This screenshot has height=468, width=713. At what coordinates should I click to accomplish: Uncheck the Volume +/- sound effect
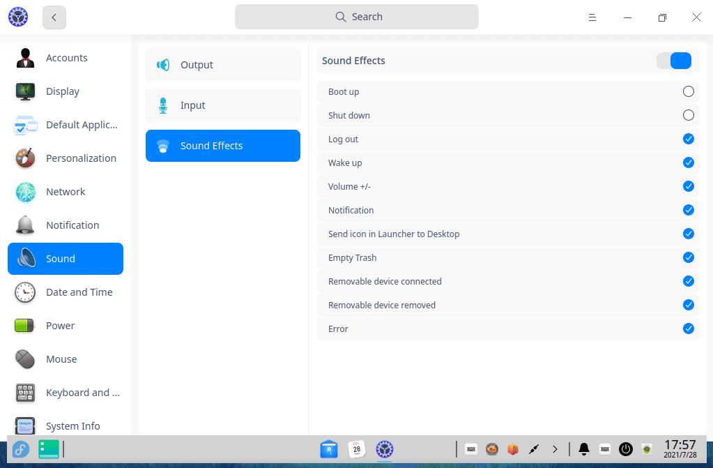click(x=688, y=186)
